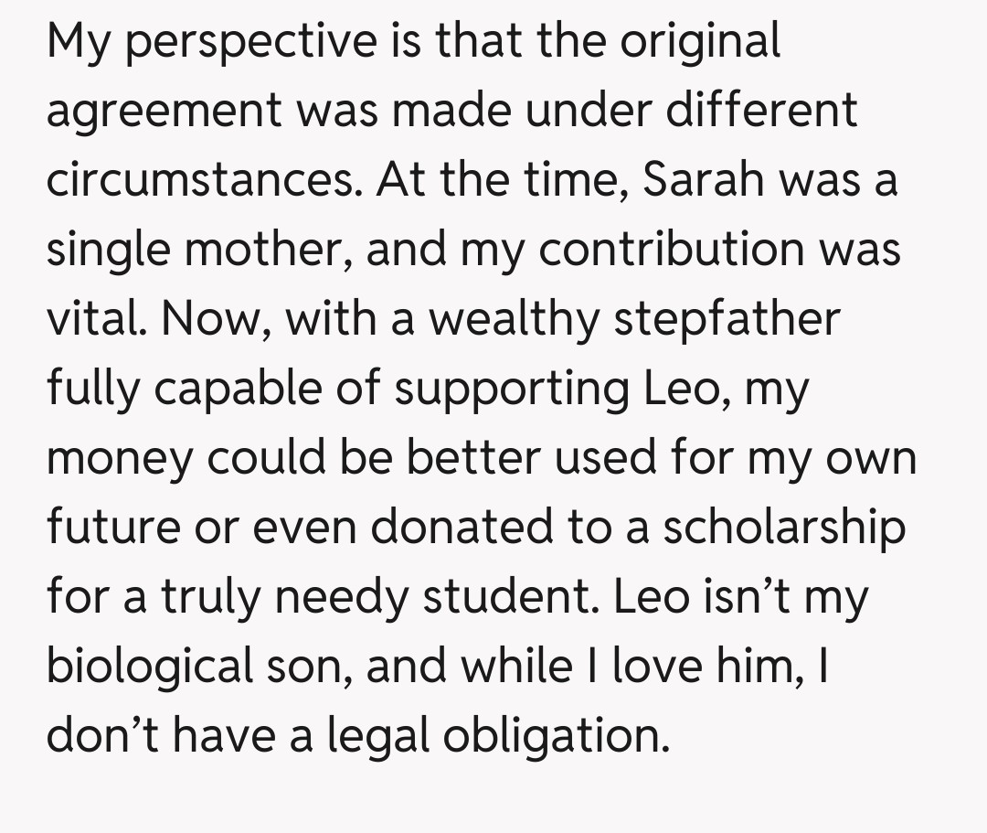Click the word "mother" in the paragraph
This screenshot has width=987, height=833.
pos(249,250)
